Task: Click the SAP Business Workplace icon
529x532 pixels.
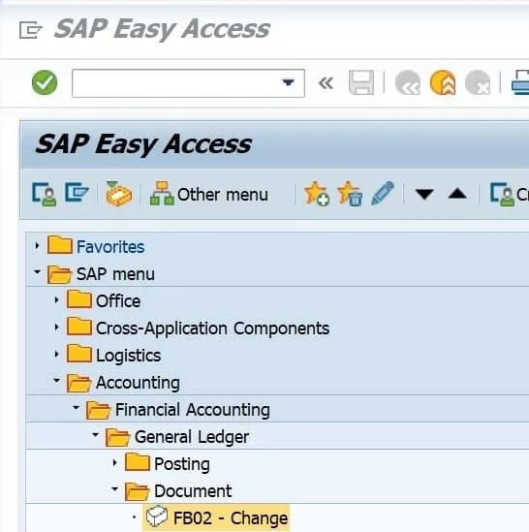Action: click(118, 194)
